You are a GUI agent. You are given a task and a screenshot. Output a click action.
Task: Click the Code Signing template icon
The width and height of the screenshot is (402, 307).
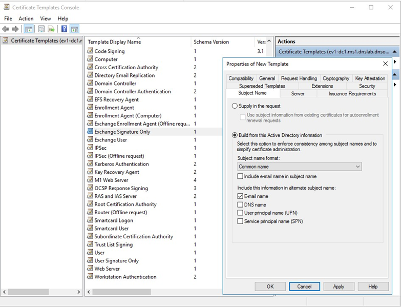click(90, 51)
